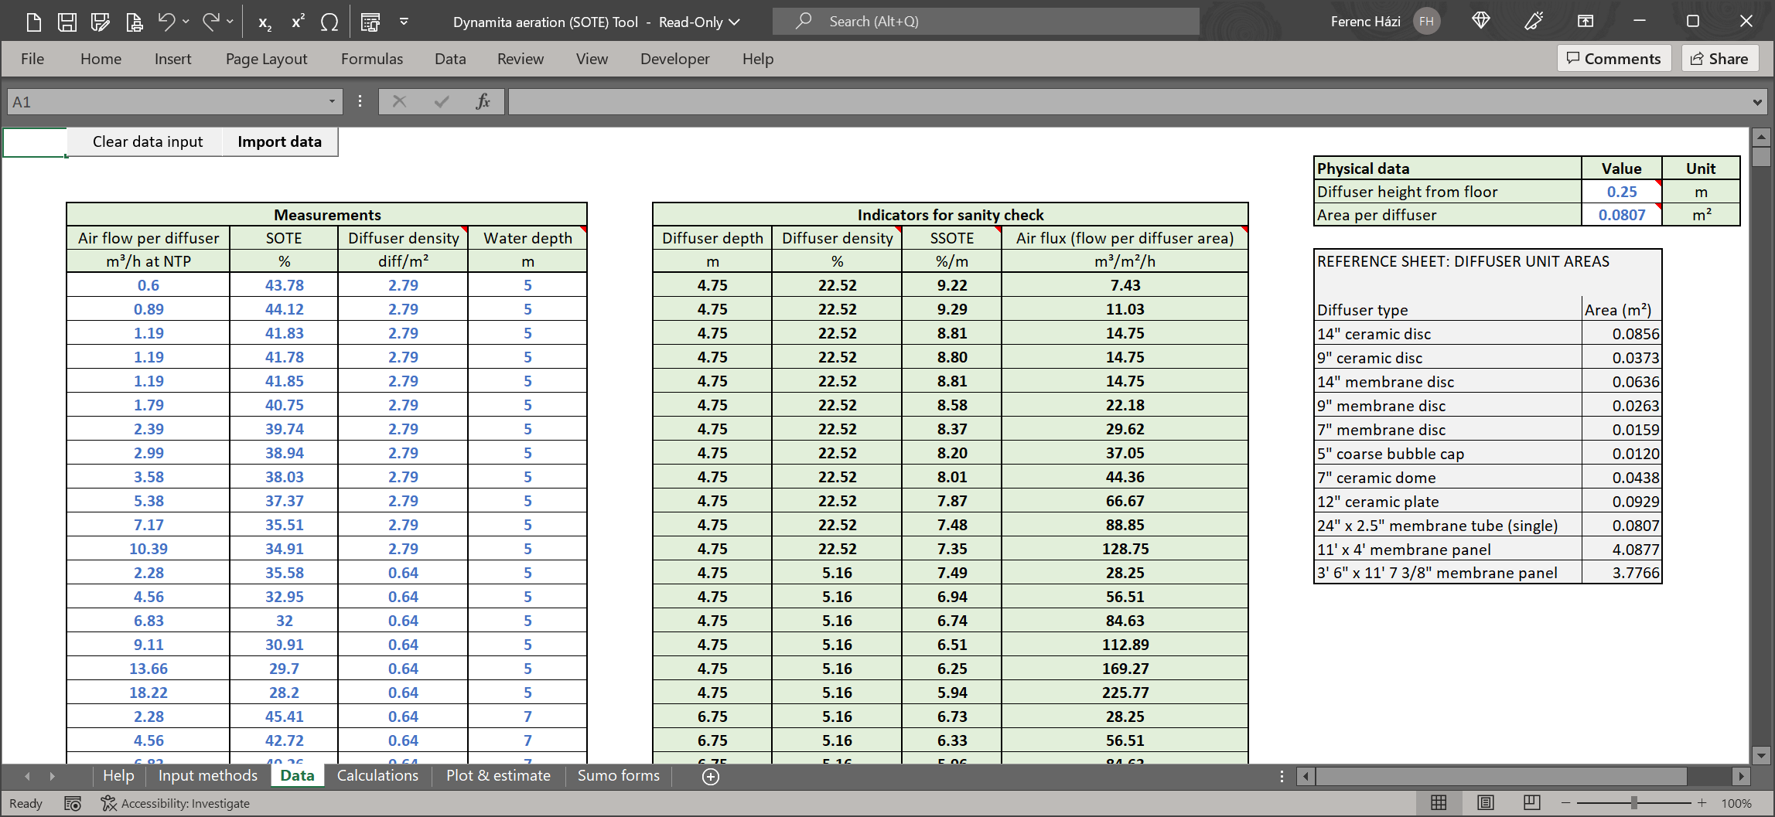Click the Subscript x₂ icon
Image resolution: width=1775 pixels, height=817 pixels.
[265, 22]
